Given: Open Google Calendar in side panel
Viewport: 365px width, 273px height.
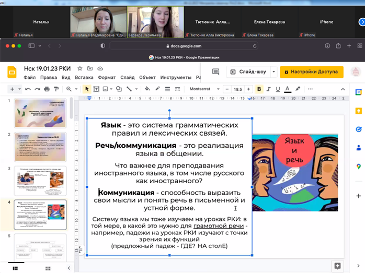Looking at the screenshot, I should click(x=359, y=92).
